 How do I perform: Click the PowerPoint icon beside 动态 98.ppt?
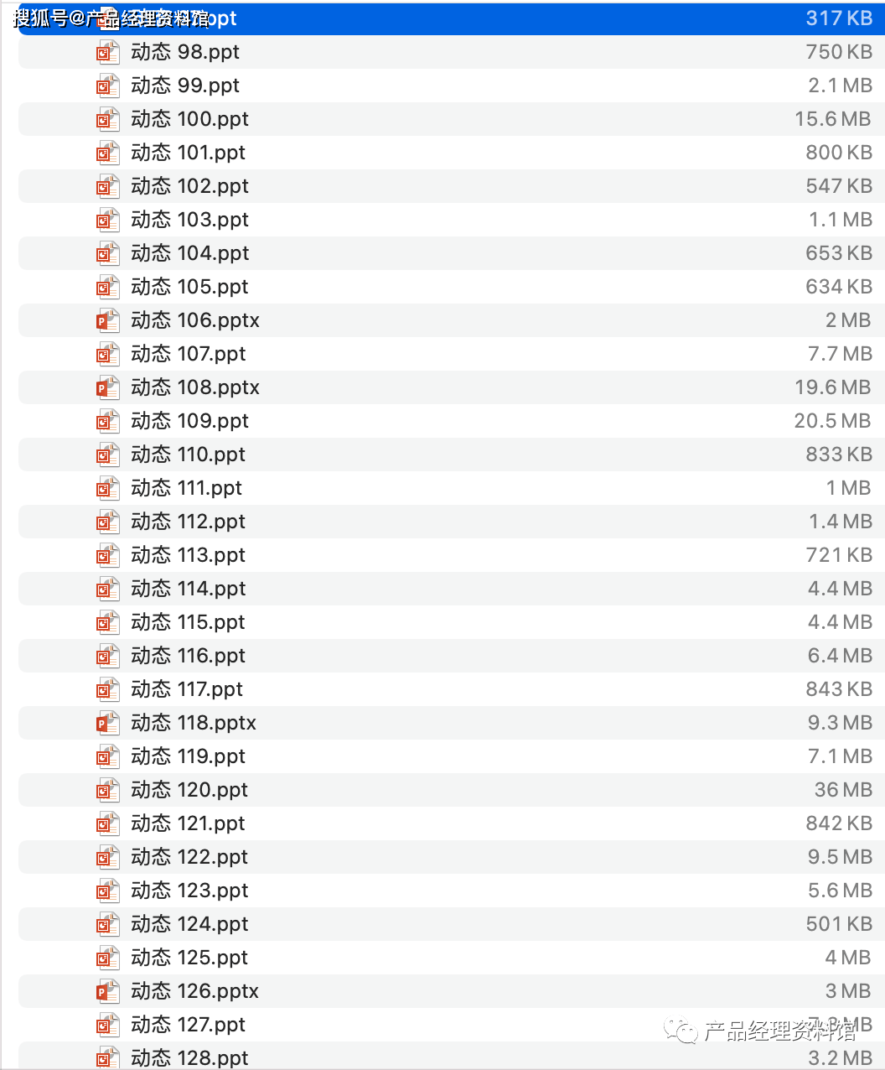107,51
